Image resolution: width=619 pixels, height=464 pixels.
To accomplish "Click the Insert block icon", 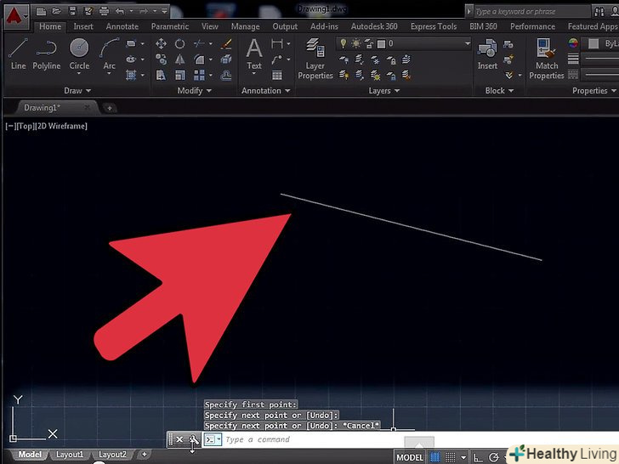I will tap(487, 54).
